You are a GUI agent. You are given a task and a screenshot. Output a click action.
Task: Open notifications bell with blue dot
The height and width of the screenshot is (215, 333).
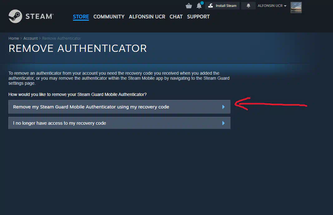(199, 6)
